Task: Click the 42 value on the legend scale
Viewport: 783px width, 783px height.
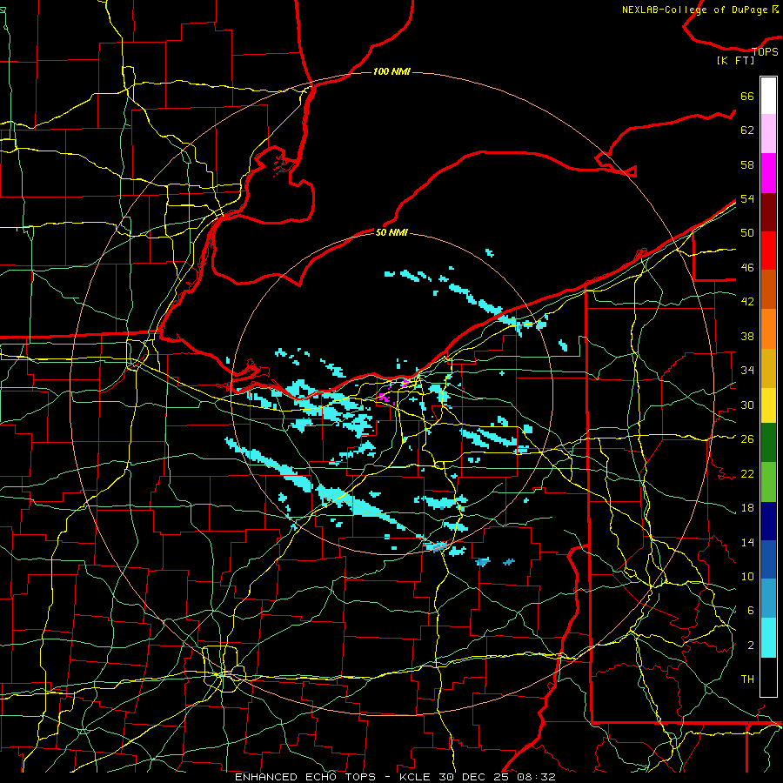Action: tap(747, 302)
